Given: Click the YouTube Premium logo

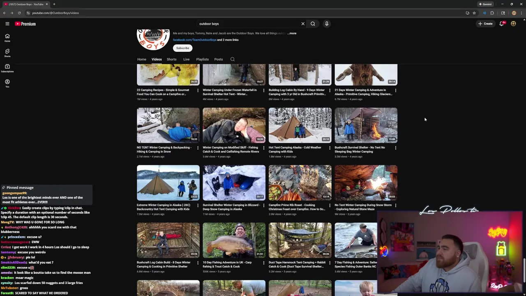Looking at the screenshot, I should [x=25, y=24].
